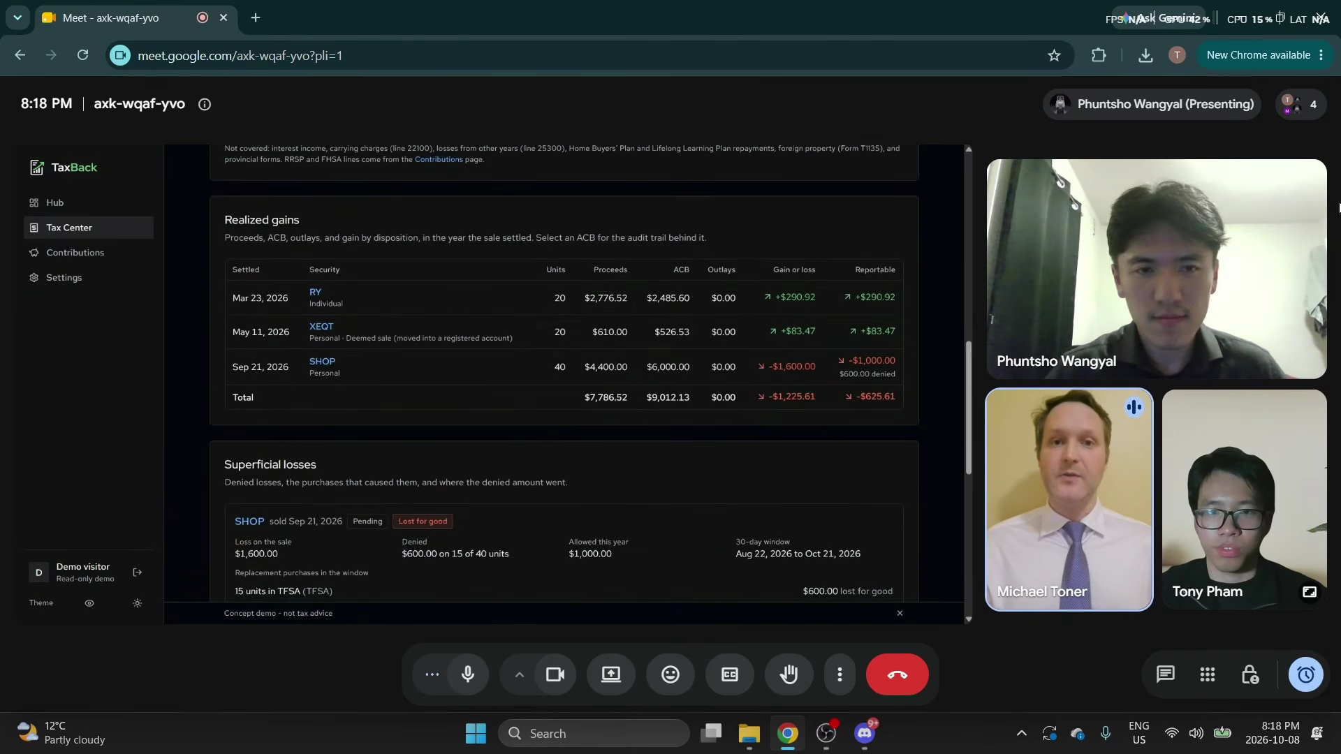Switch to light theme sun icon

(138, 603)
